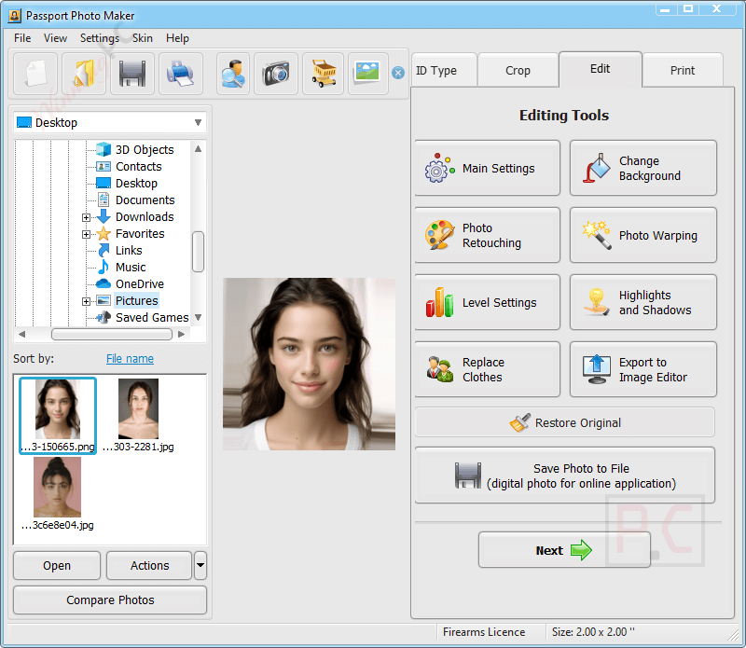Click the Actions button
The image size is (746, 648).
pyautogui.click(x=149, y=565)
